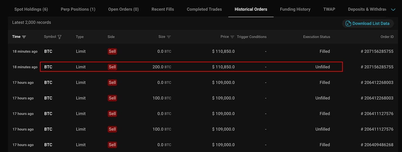
Task: Click the Download List Data button
Action: [371, 24]
